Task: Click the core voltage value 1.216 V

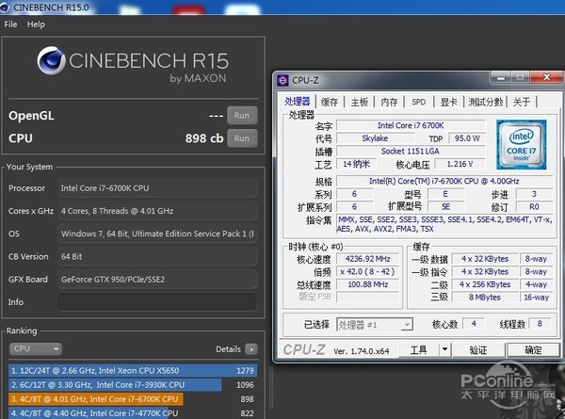Action: (460, 164)
